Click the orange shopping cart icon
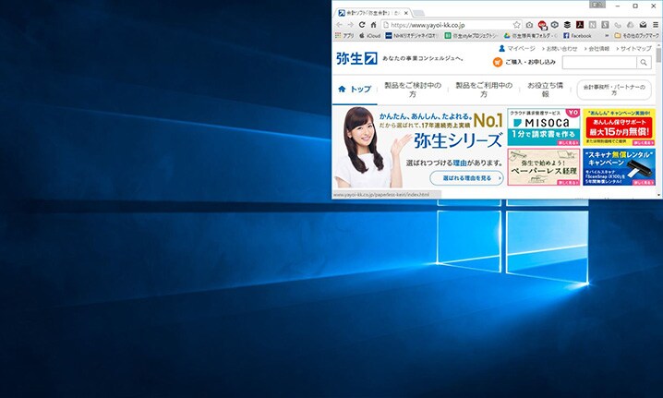The width and height of the screenshot is (663, 398). tap(498, 62)
